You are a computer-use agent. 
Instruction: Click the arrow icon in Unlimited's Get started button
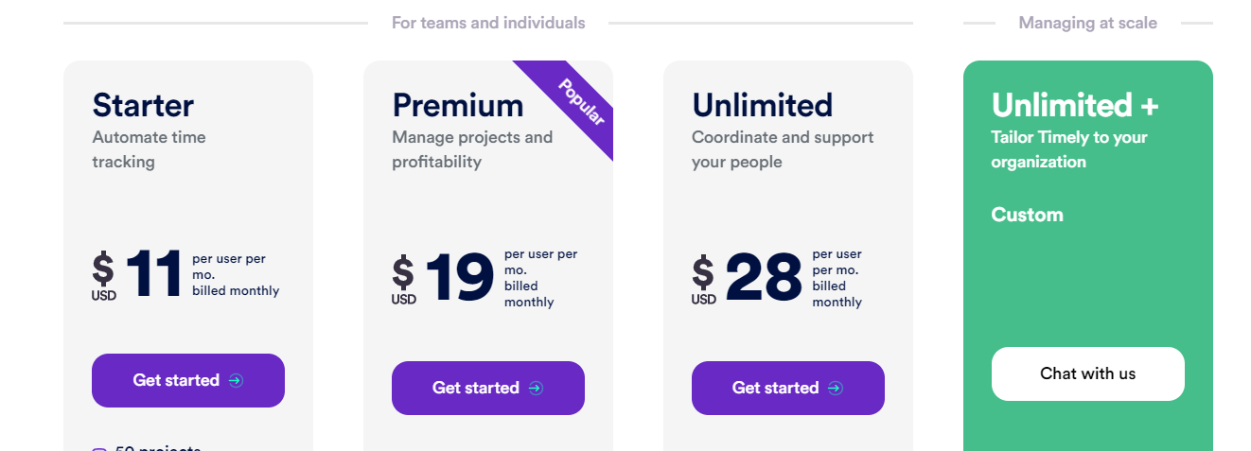835,388
